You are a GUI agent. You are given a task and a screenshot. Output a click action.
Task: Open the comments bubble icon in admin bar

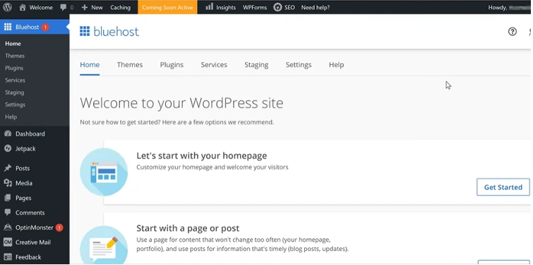point(64,7)
